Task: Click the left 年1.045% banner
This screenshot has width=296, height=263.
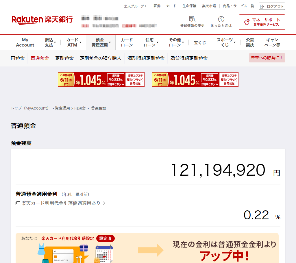Action: pyautogui.click(x=101, y=79)
